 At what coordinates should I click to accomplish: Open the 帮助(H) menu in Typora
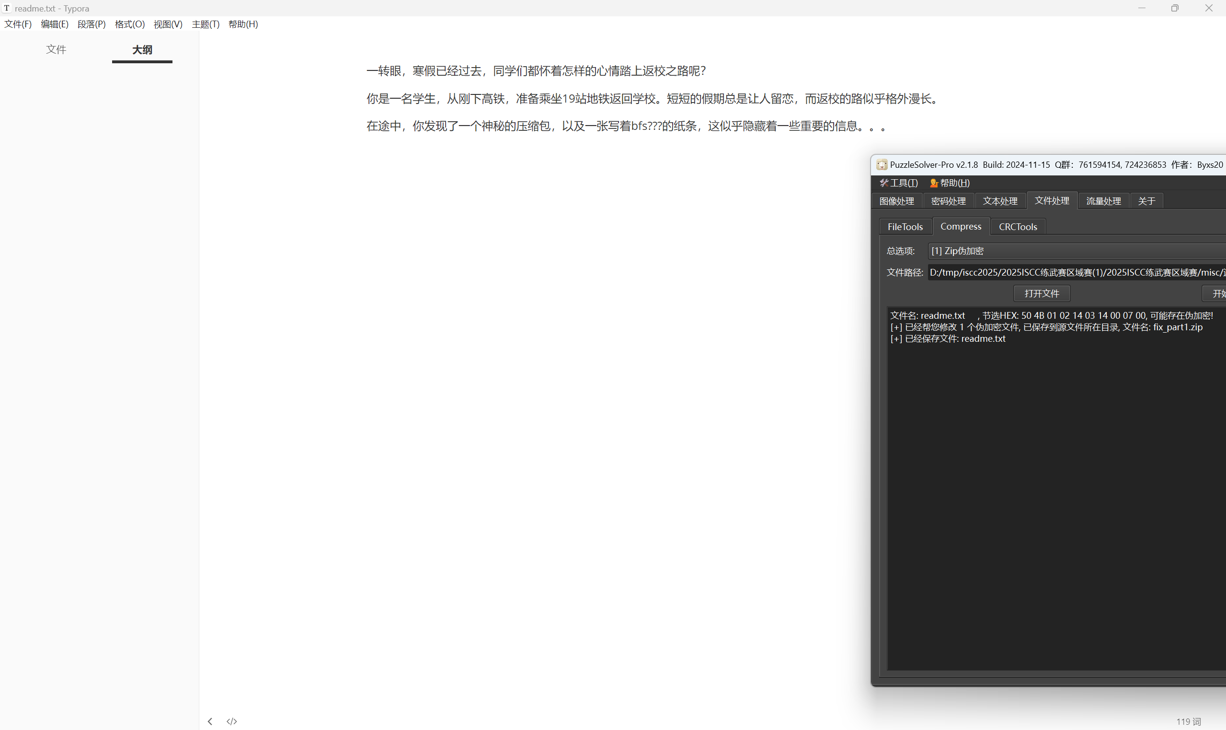click(x=243, y=24)
